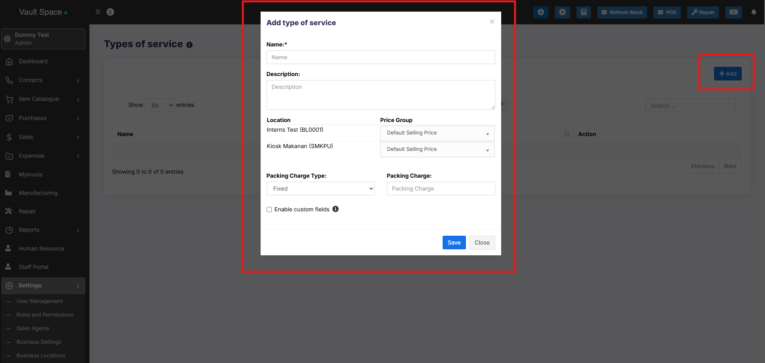Open Price Group dropdown for Interns Test
This screenshot has height=363, width=765.
point(437,133)
